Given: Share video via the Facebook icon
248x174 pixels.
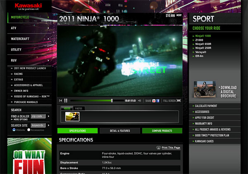Looking at the screenshot, I should click(158, 101).
